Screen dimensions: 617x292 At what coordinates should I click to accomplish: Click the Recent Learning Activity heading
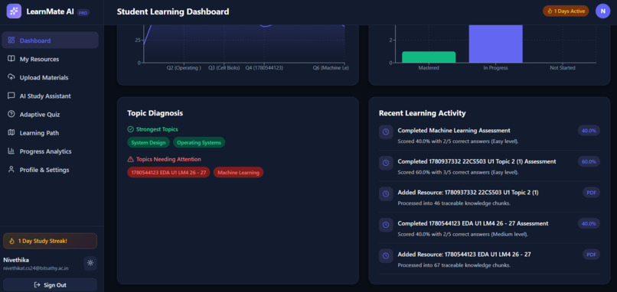[423, 113]
